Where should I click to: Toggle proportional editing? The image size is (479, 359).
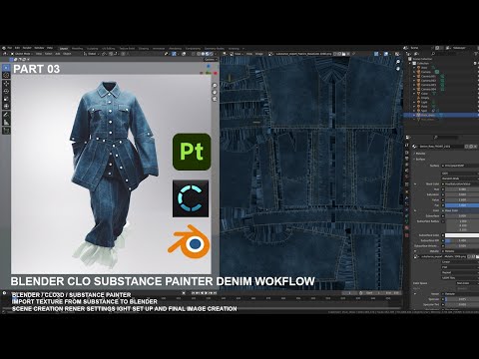coord(123,54)
